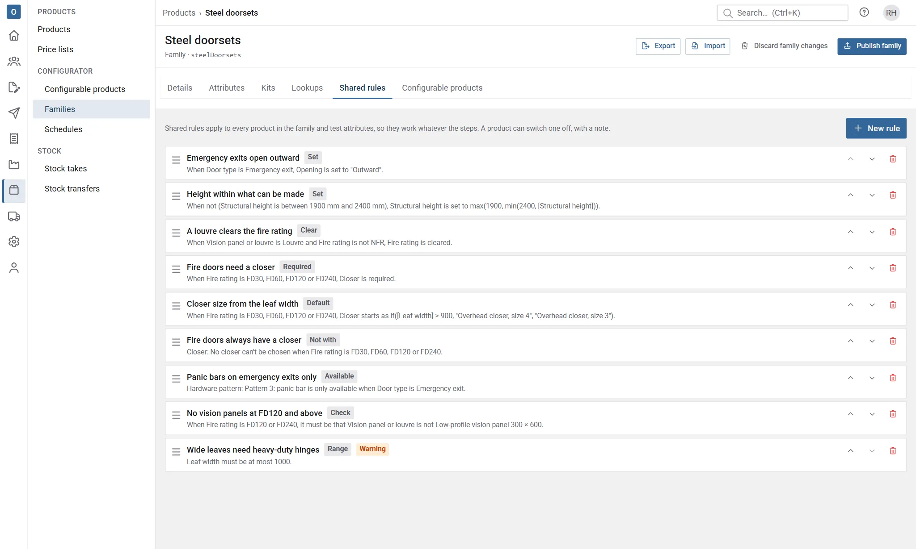Click the Import button
This screenshot has width=916, height=549.
point(708,46)
